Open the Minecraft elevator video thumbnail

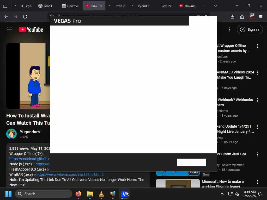[x=178, y=183]
